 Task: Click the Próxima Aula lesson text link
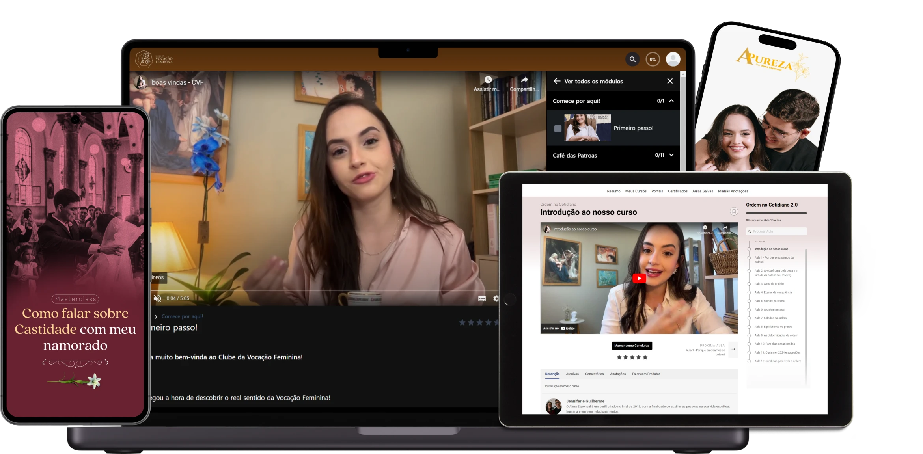click(705, 352)
